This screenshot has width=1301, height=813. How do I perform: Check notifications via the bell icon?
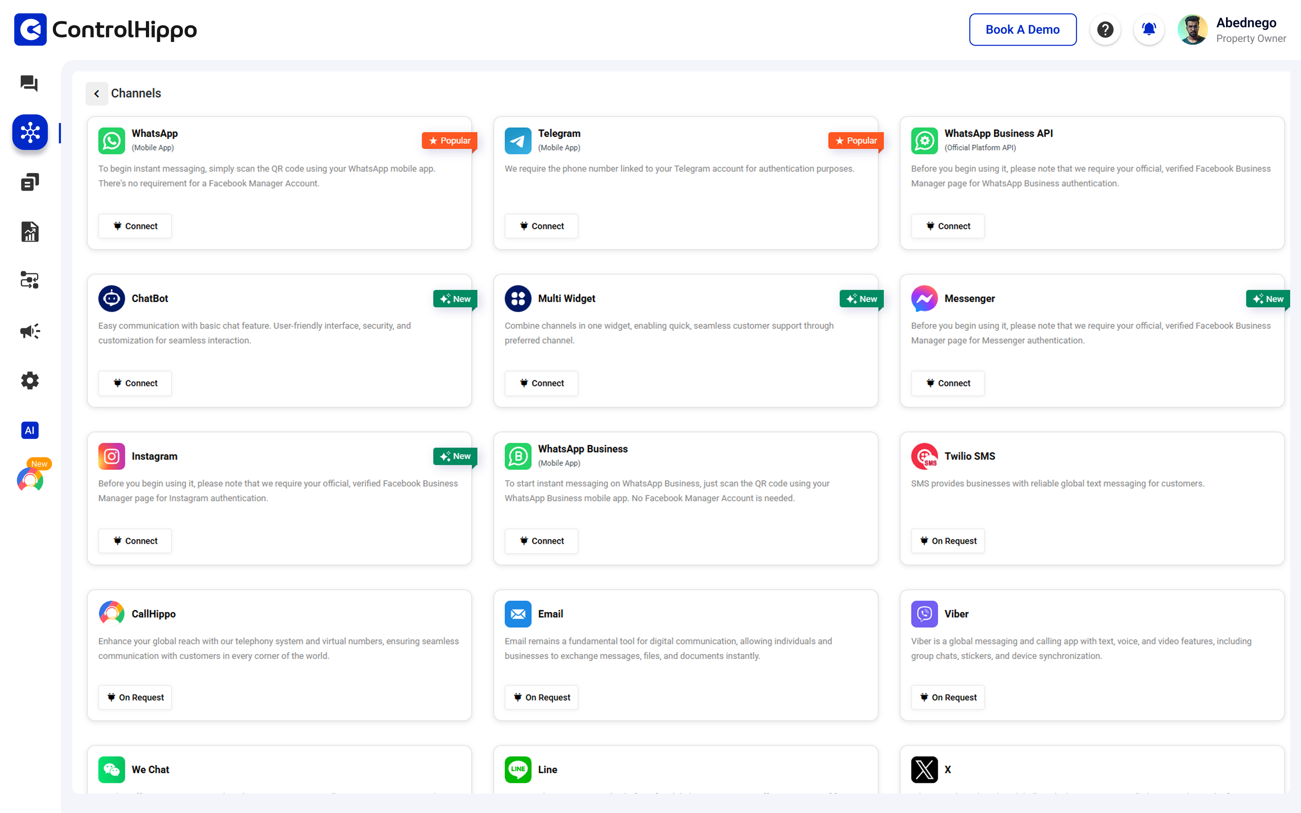(x=1148, y=29)
